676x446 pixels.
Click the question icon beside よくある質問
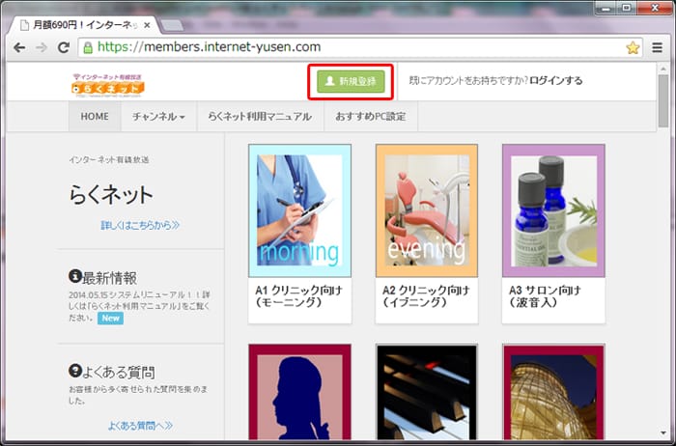(x=75, y=370)
